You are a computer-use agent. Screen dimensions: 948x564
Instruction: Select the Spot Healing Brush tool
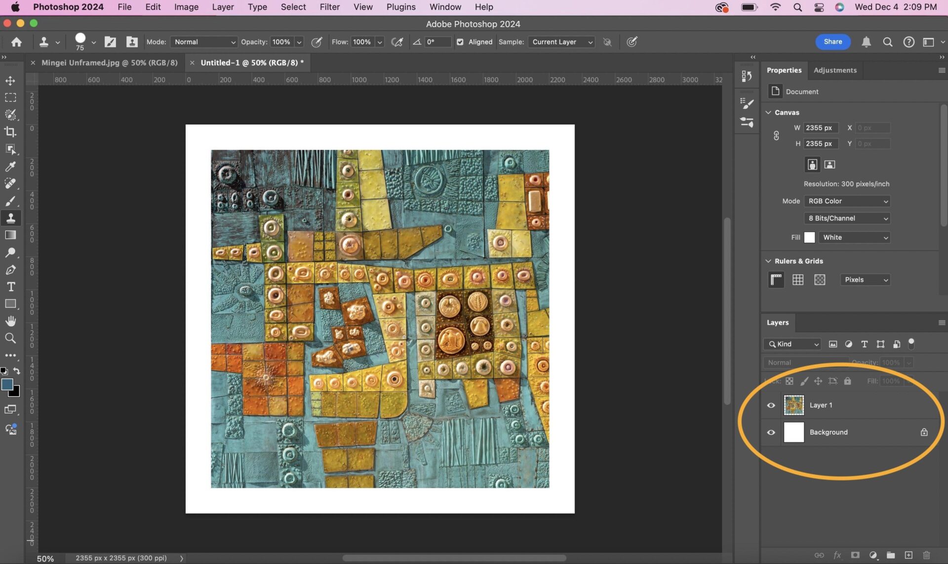point(10,184)
